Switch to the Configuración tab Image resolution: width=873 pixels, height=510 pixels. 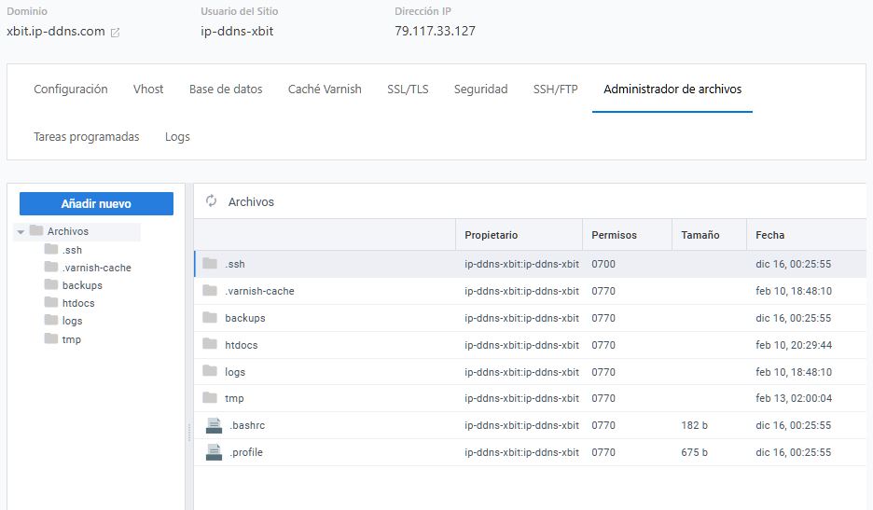point(71,90)
